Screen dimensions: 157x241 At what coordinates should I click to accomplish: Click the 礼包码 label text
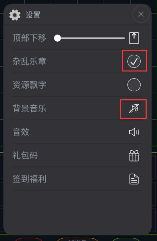click(25, 155)
